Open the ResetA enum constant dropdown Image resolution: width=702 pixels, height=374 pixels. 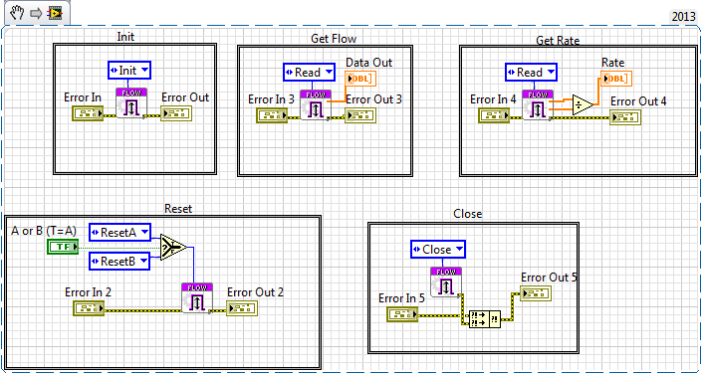click(x=119, y=232)
